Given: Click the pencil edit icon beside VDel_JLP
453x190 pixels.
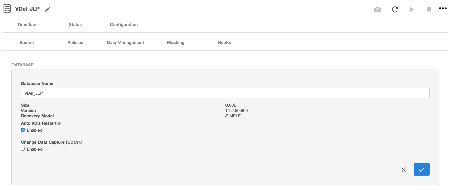Looking at the screenshot, I should (48, 9).
